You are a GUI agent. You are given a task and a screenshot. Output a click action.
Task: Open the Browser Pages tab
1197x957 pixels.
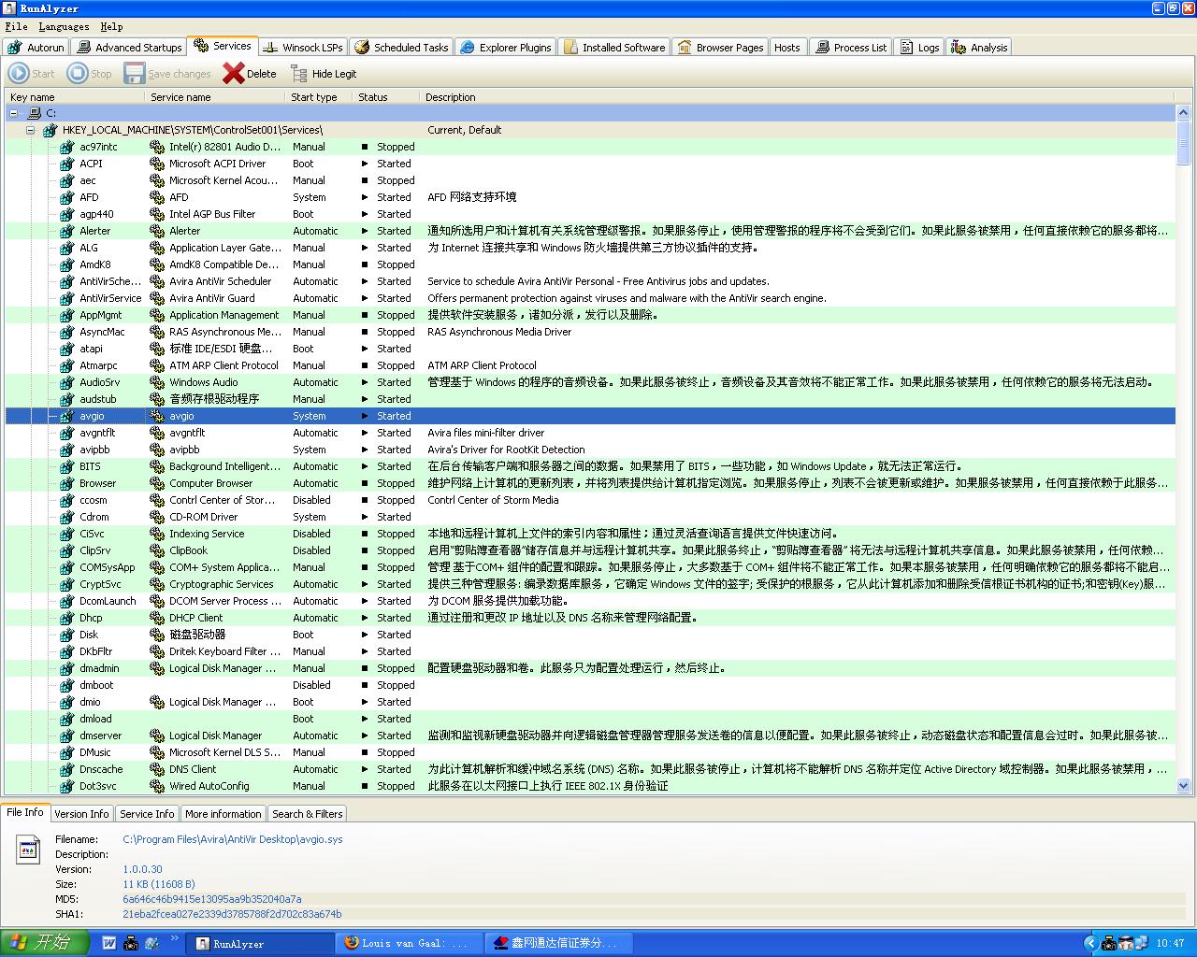pyautogui.click(x=720, y=48)
